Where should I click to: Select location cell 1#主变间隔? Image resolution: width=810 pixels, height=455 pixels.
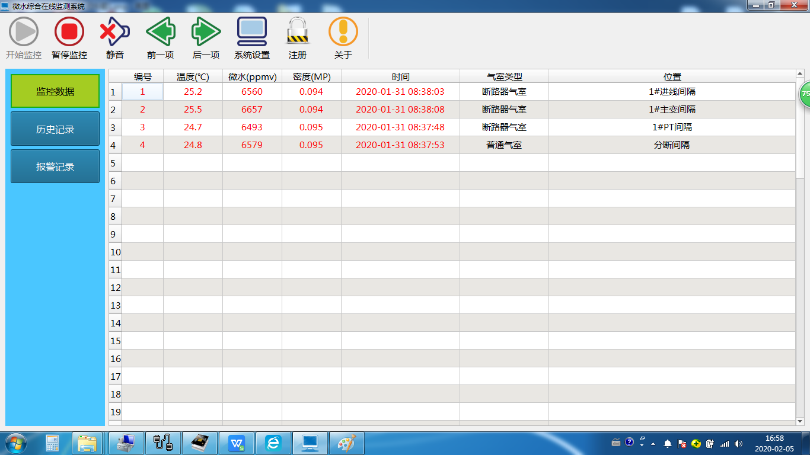tap(672, 110)
